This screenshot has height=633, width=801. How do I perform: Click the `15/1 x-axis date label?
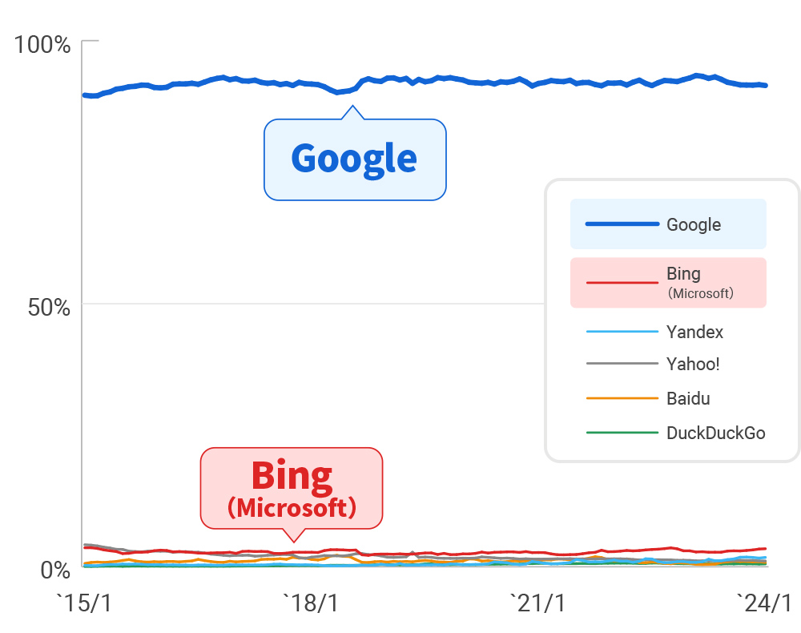tap(84, 603)
